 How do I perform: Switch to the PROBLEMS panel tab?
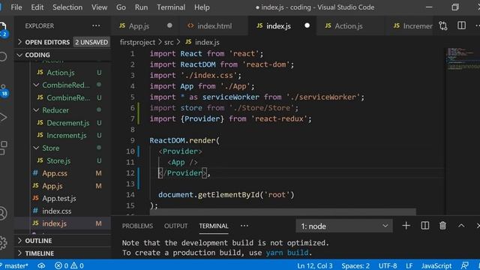(x=137, y=226)
